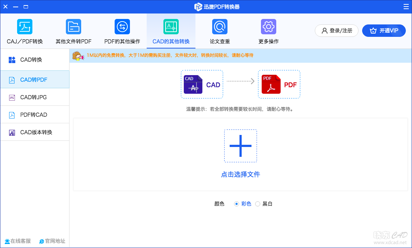Switch to the PDF的其他操作 tab label
This screenshot has height=248, width=412.
tap(122, 41)
